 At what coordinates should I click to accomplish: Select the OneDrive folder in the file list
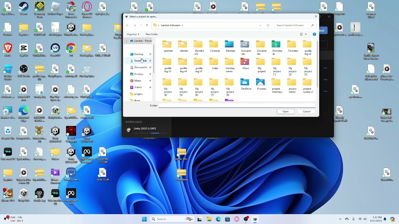[x=246, y=85]
